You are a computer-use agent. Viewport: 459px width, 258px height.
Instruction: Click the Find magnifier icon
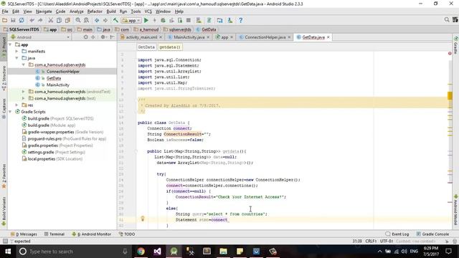[78, 20]
